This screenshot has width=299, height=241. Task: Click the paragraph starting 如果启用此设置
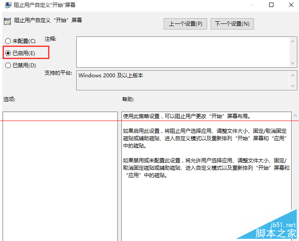[205, 139]
